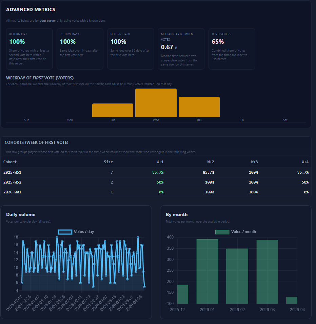This screenshot has width=316, height=324.
Task: Select the 2025-W52 cohort row
Action: (156, 182)
